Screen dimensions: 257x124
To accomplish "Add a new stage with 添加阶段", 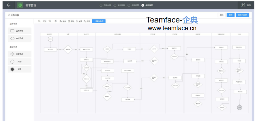I will pos(99,21).
